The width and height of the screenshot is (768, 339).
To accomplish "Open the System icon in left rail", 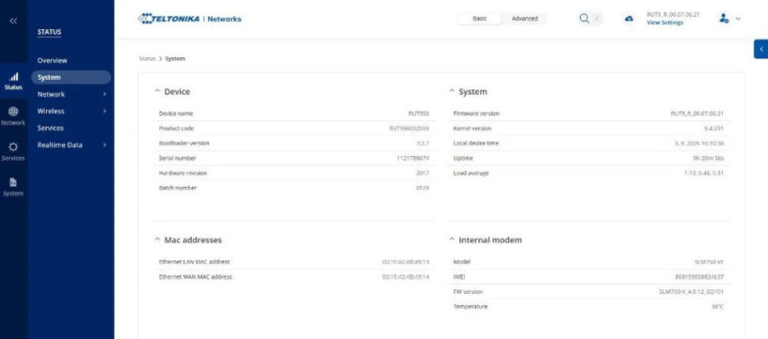I will tap(13, 187).
